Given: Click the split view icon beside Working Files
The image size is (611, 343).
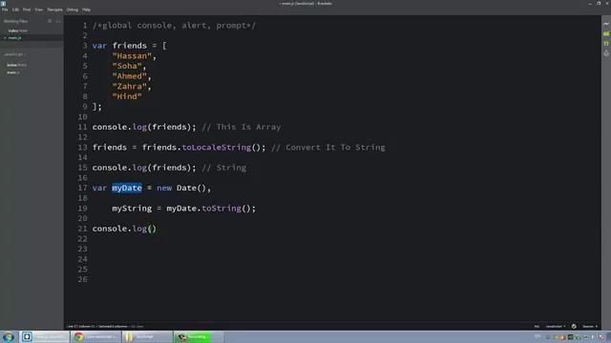Looking at the screenshot, I should [58, 21].
